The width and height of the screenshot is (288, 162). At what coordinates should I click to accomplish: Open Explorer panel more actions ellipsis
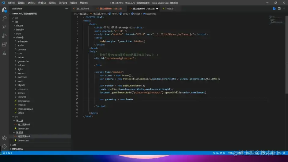click(x=66, y=9)
